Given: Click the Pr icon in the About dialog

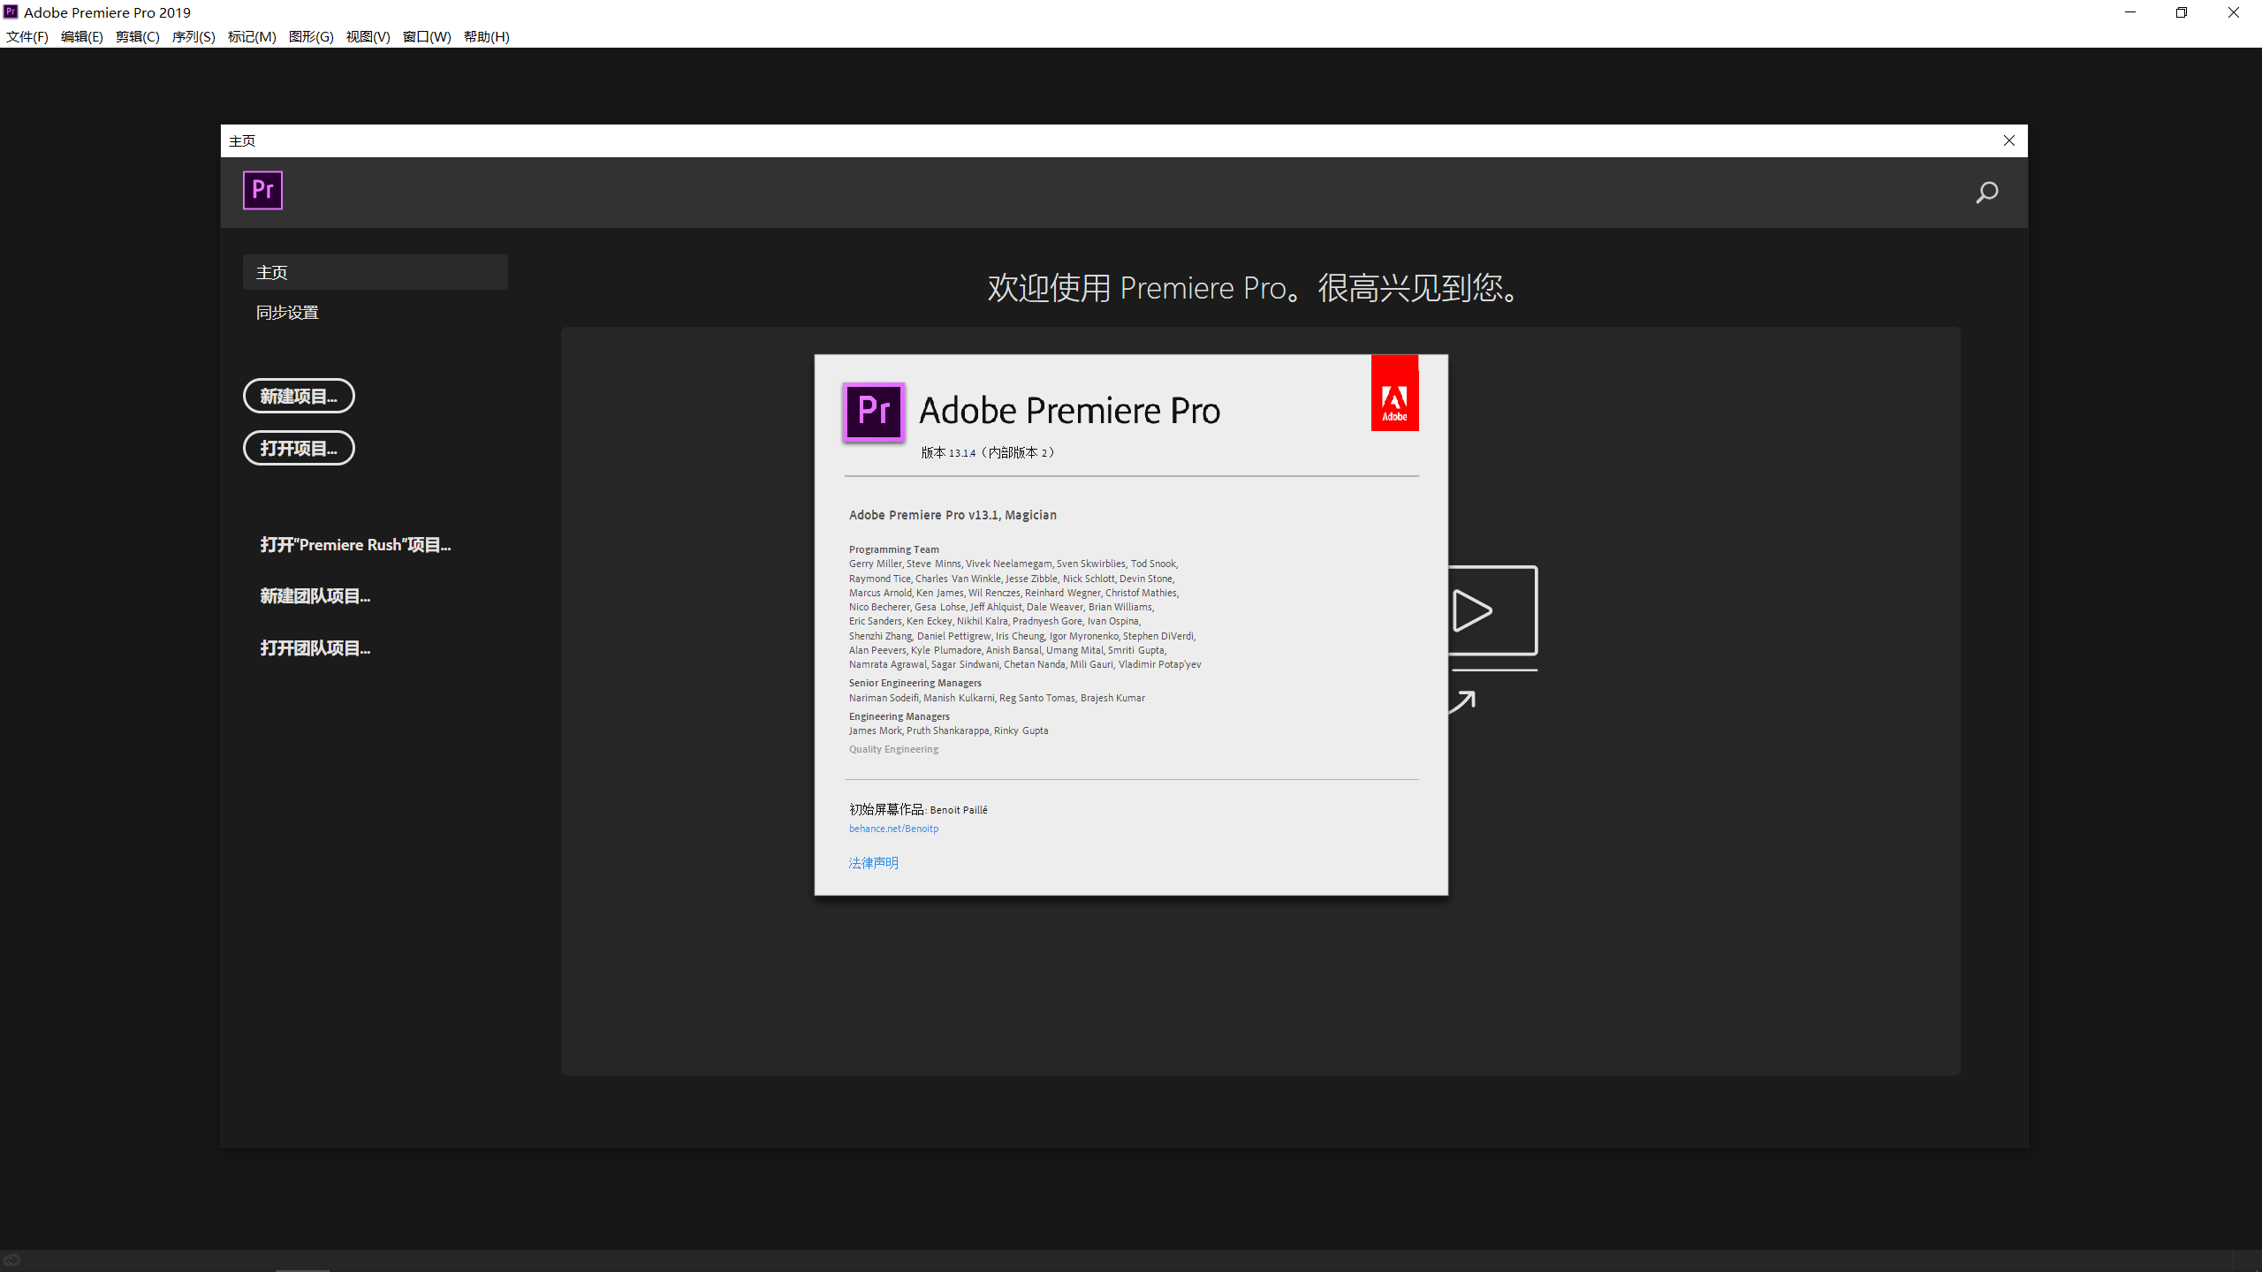Looking at the screenshot, I should pos(874,411).
